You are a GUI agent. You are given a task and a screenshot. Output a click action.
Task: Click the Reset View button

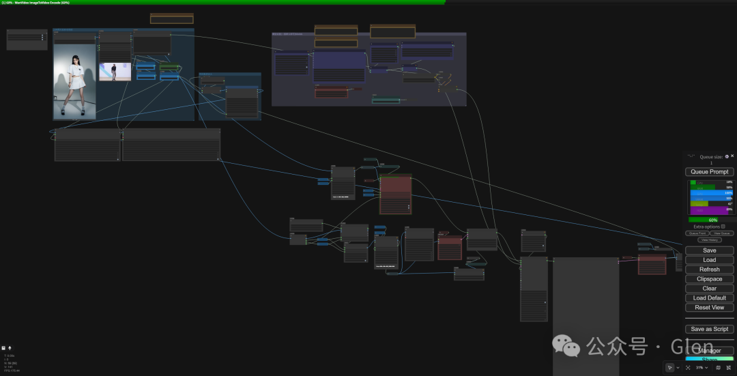(x=709, y=307)
